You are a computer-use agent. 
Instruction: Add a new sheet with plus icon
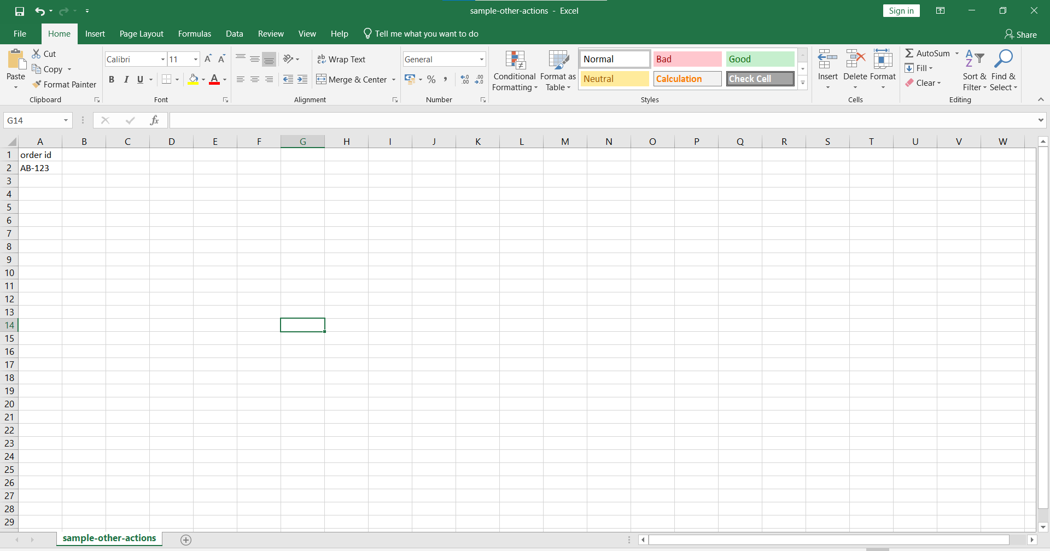(x=186, y=540)
